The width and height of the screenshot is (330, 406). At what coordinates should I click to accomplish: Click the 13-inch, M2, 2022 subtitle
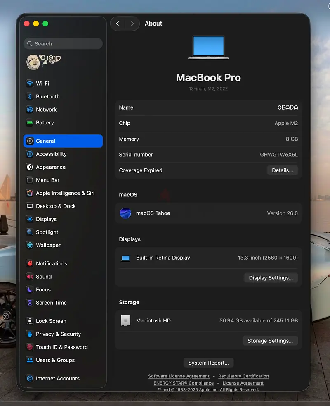coord(208,88)
